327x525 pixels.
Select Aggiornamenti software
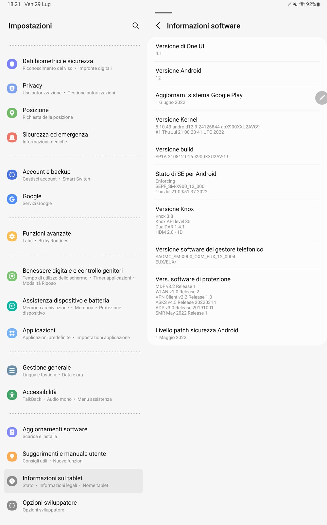pyautogui.click(x=74, y=432)
